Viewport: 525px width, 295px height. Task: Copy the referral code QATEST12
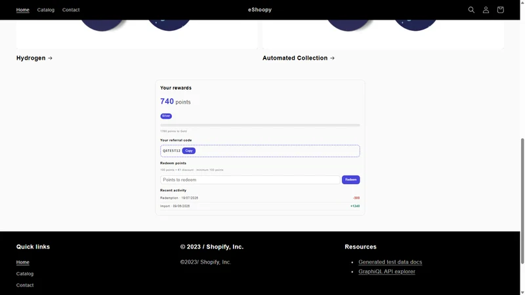pyautogui.click(x=189, y=151)
